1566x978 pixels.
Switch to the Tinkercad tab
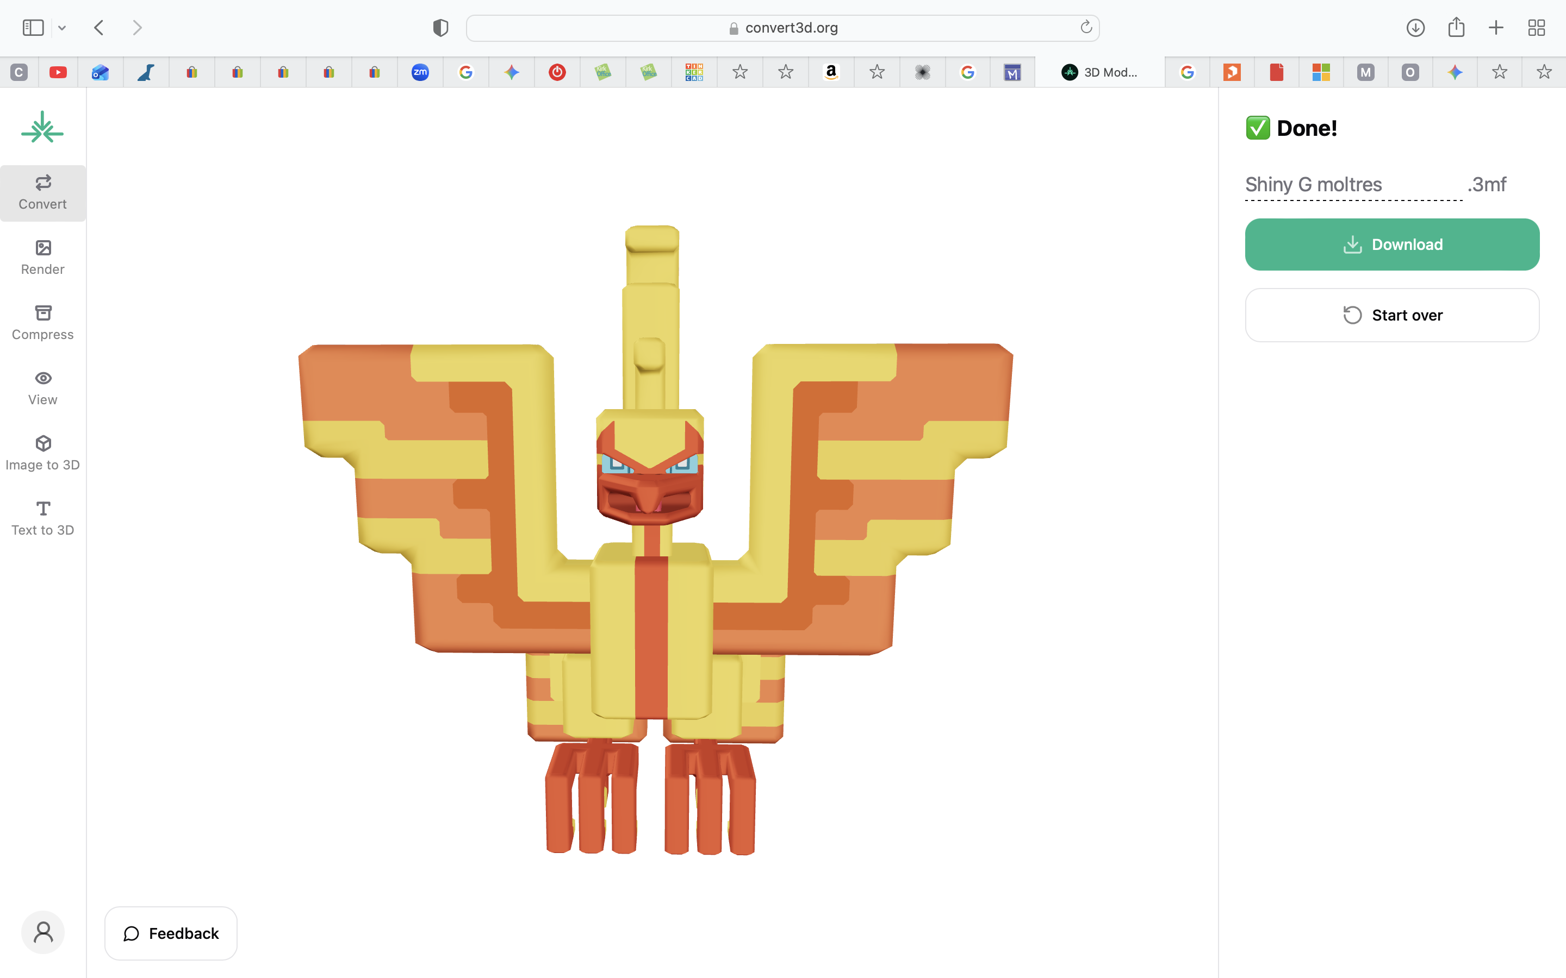pos(694,72)
